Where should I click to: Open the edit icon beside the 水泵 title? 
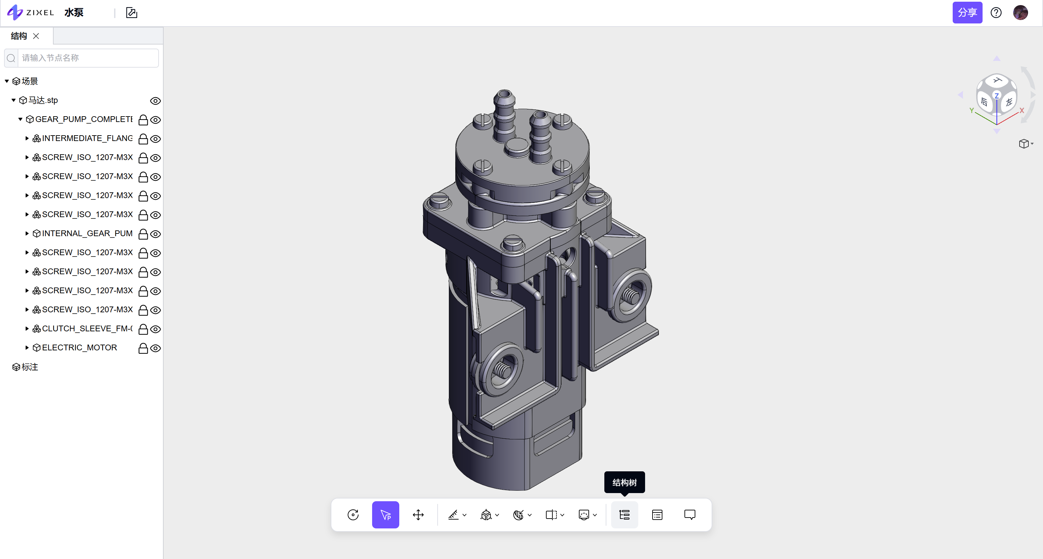click(132, 13)
